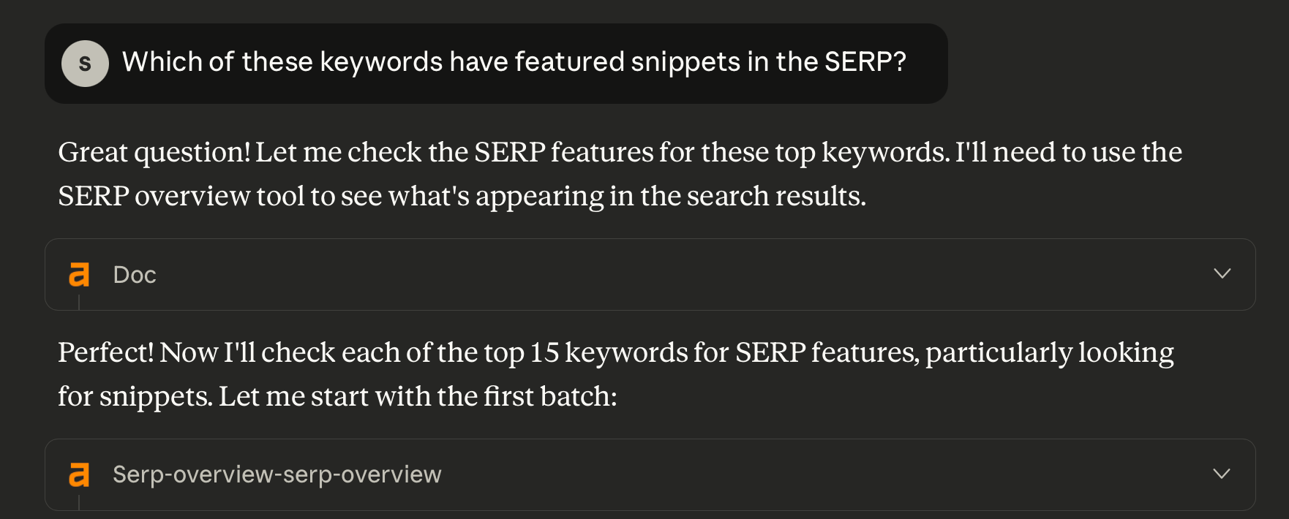
Task: Expand the Serp-overview-serp-overview chevron
Action: tap(1222, 474)
